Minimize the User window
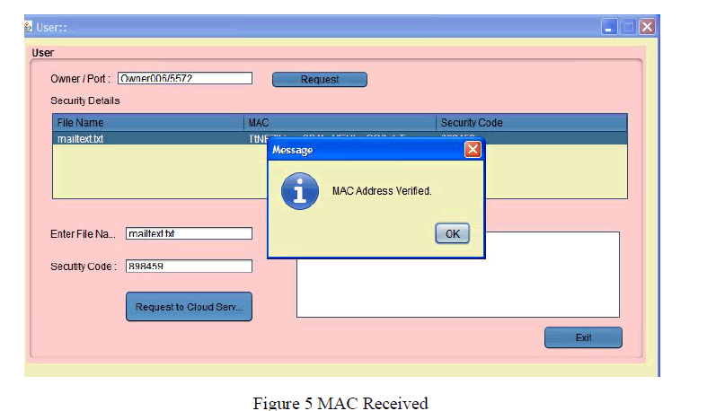 tap(609, 28)
